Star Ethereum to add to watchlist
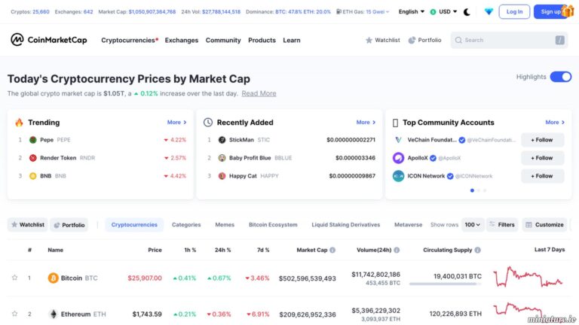 (14, 314)
